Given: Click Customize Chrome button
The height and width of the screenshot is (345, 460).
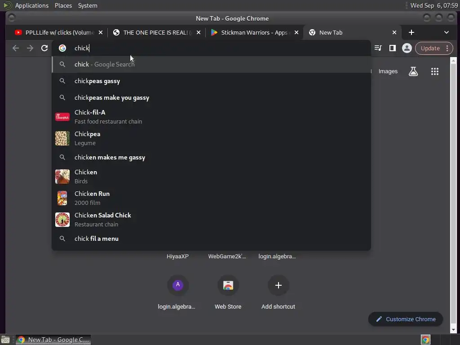Looking at the screenshot, I should tap(406, 319).
